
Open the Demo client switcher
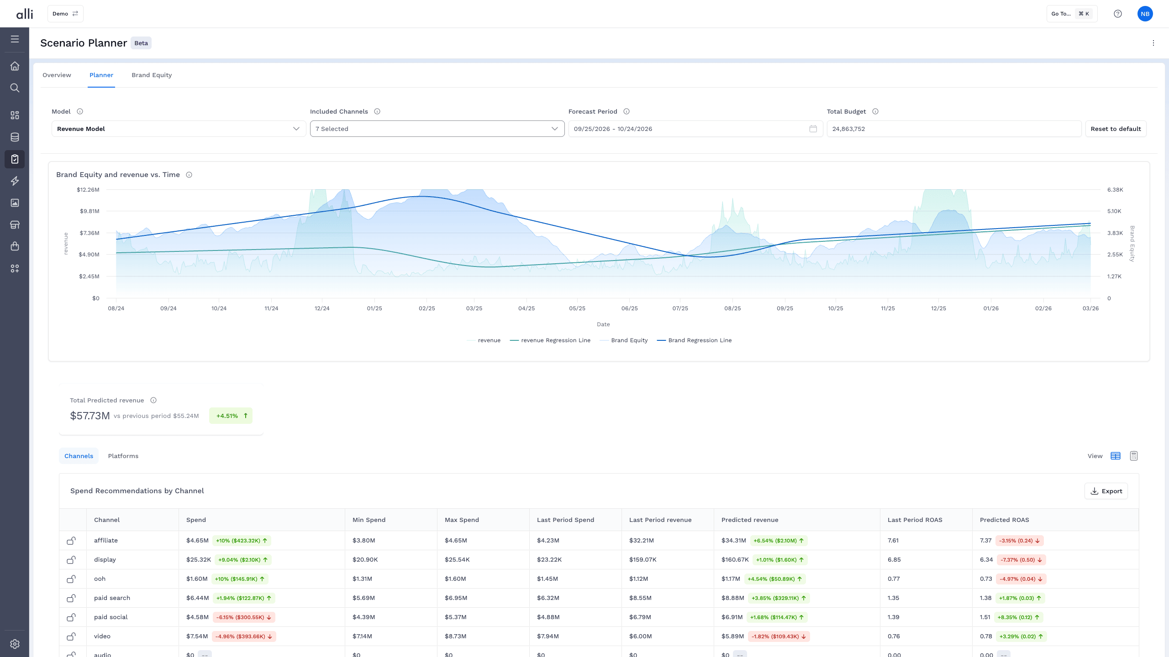click(x=65, y=14)
